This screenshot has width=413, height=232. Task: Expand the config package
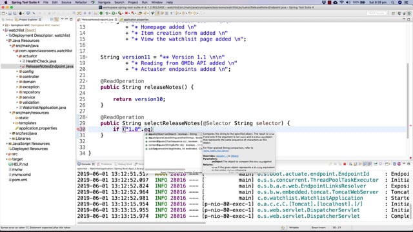[x=17, y=72]
